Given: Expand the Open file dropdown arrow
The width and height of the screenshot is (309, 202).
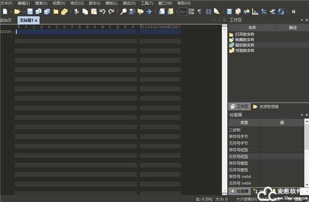Looking at the screenshot, I should [24, 12].
